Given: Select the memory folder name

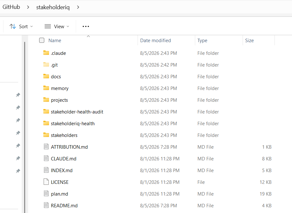Looking at the screenshot, I should [x=60, y=88].
